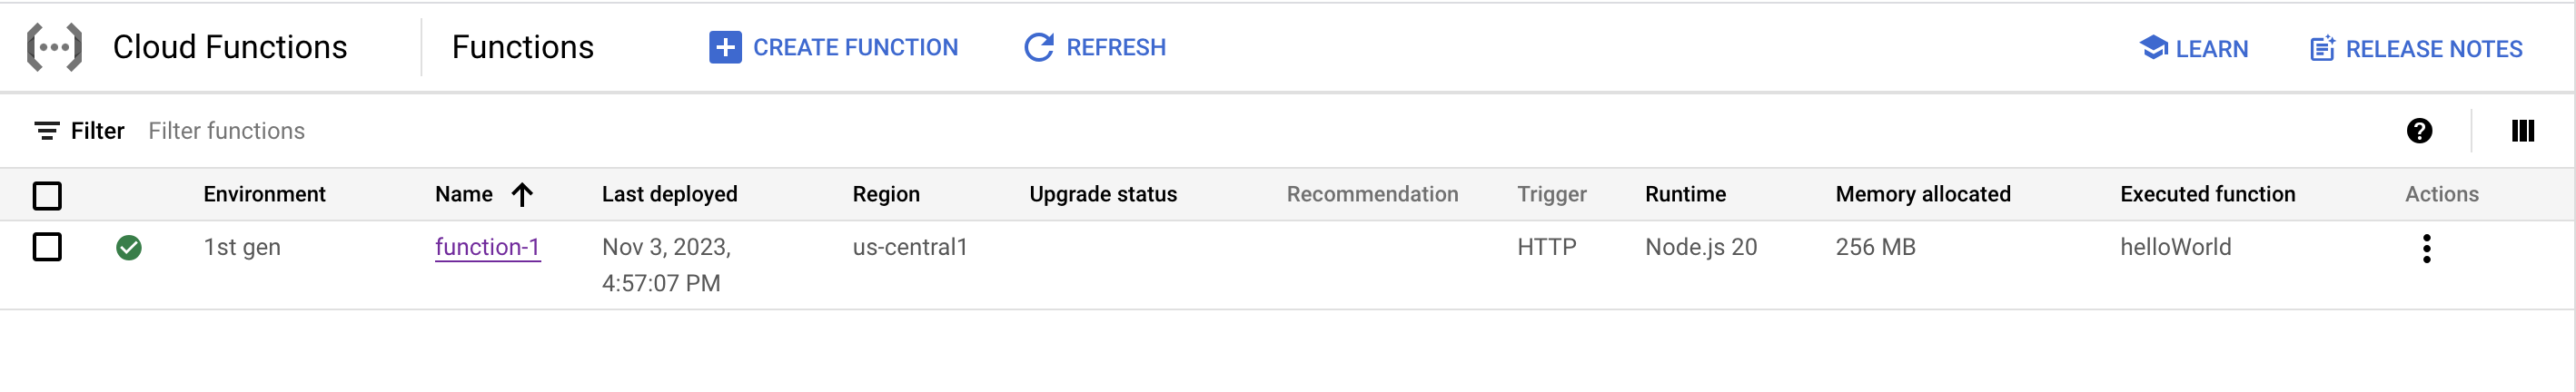Click the filter lines icon
2576x392 pixels.
[x=46, y=131]
